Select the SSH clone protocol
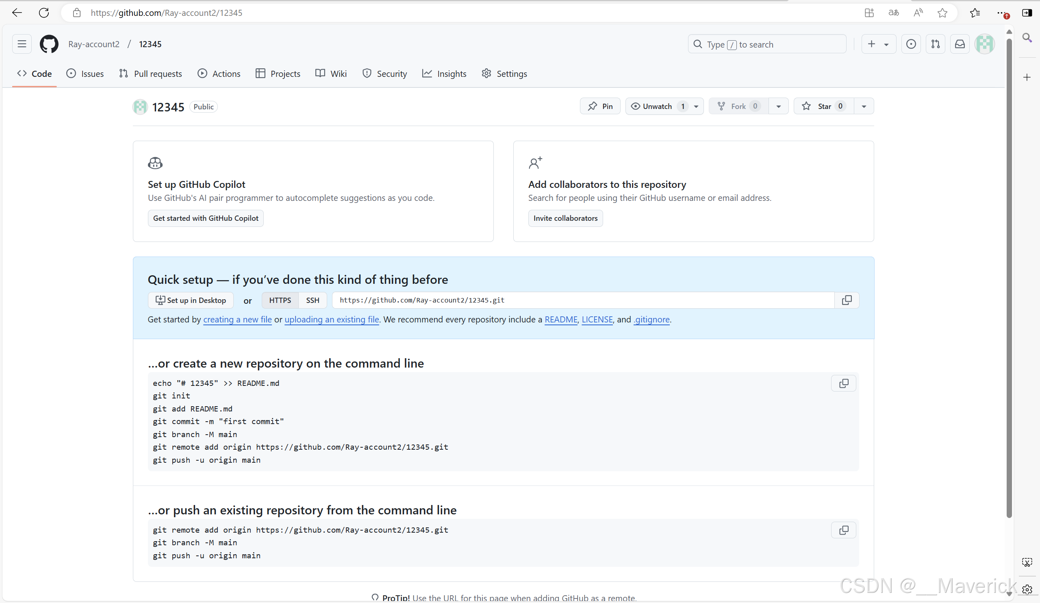 click(x=313, y=300)
